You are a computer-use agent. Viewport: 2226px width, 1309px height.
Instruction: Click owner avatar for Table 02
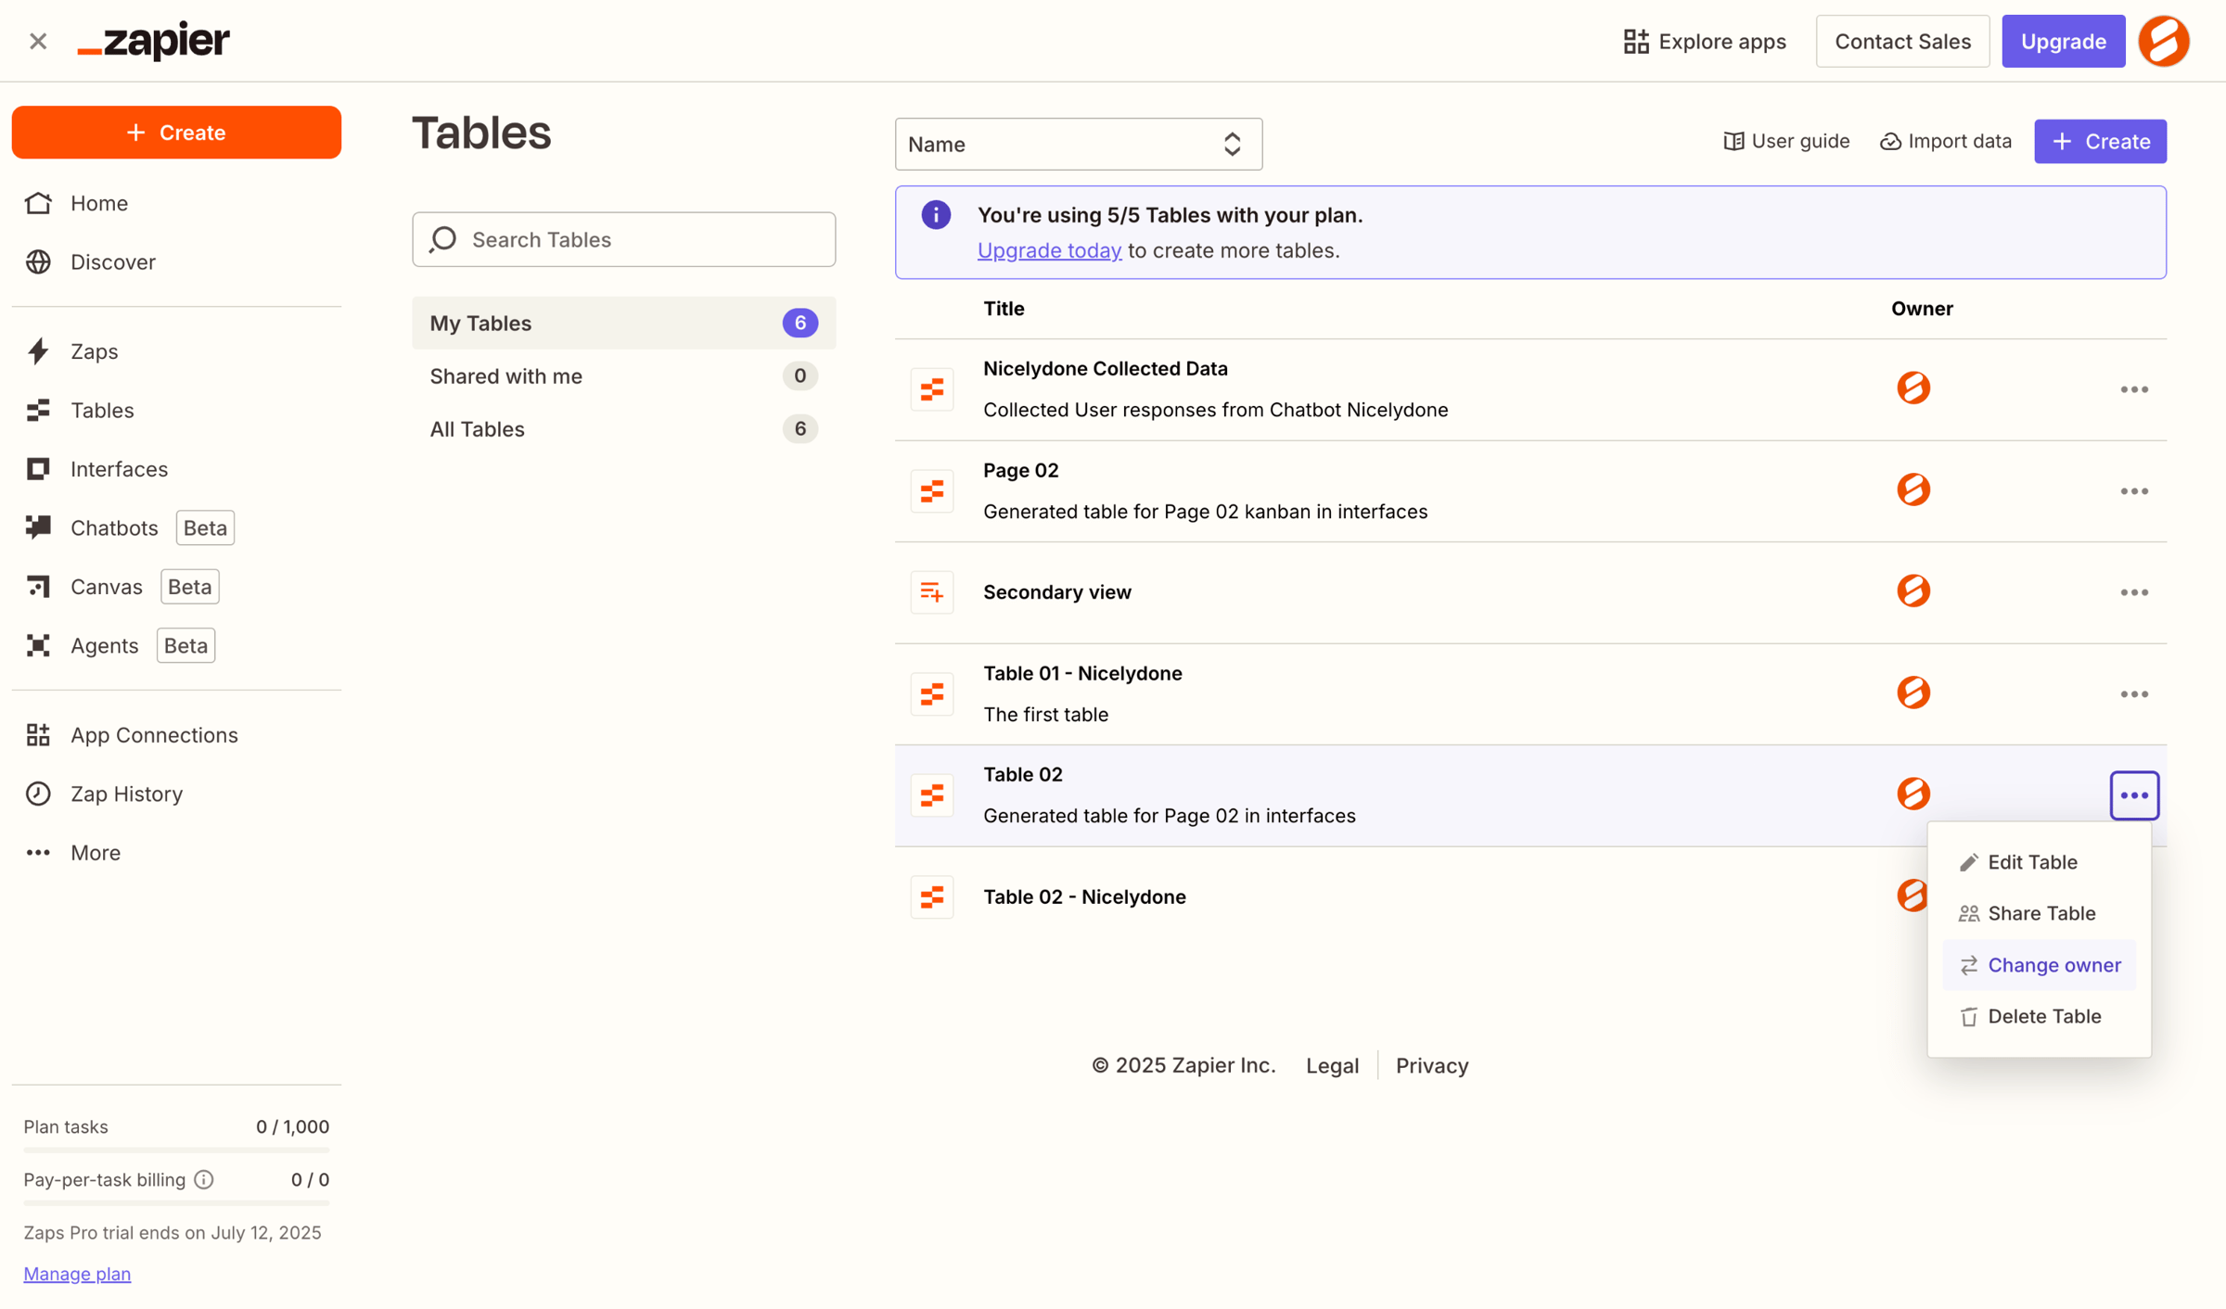1913,794
